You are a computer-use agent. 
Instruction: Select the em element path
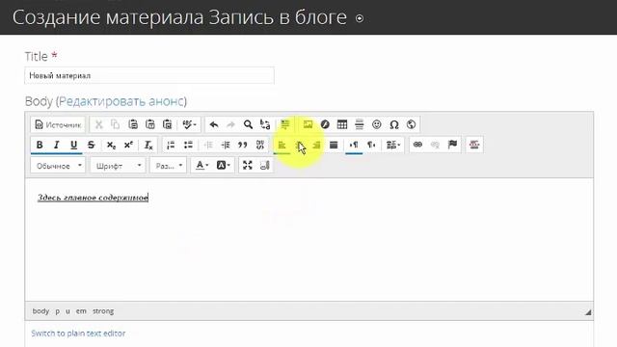81,311
